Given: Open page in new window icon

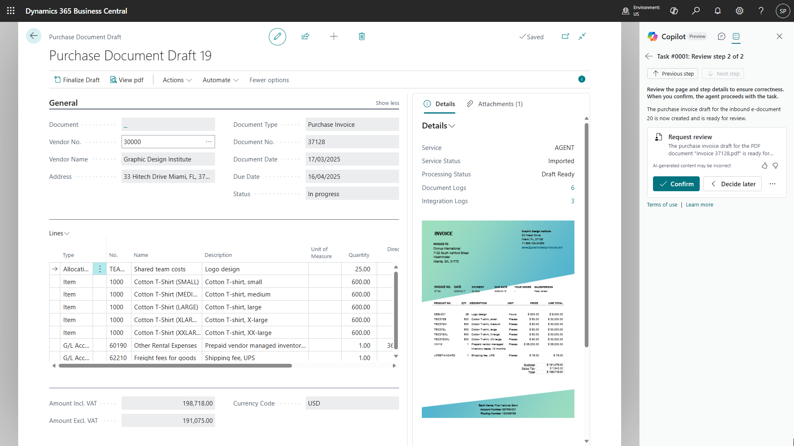Looking at the screenshot, I should click(x=565, y=36).
